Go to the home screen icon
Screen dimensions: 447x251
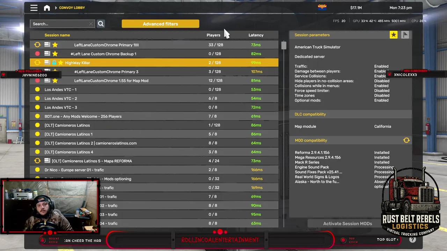[47, 8]
